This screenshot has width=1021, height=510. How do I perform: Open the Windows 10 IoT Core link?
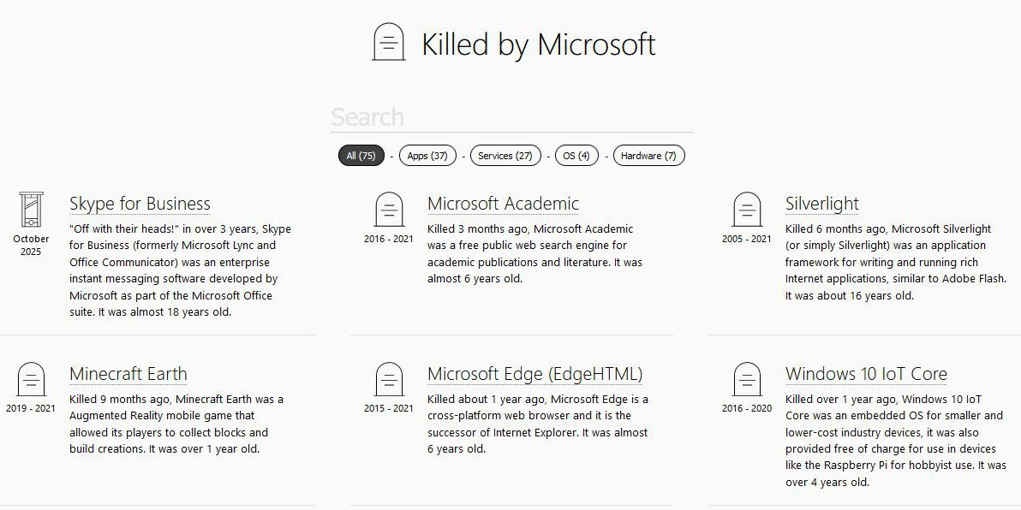click(x=866, y=374)
